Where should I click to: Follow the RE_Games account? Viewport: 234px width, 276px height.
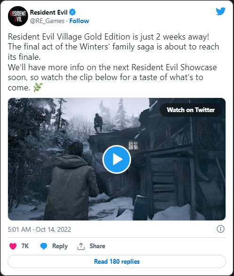tap(79, 21)
